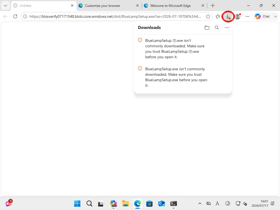Open clock and date 16:01 flyout

[x=260, y=203]
